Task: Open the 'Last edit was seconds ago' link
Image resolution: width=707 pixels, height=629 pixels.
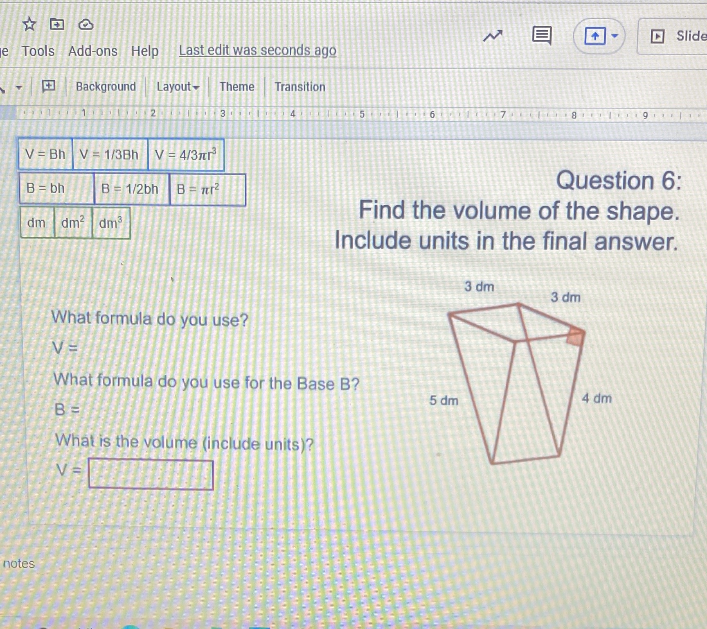Action: (x=257, y=51)
